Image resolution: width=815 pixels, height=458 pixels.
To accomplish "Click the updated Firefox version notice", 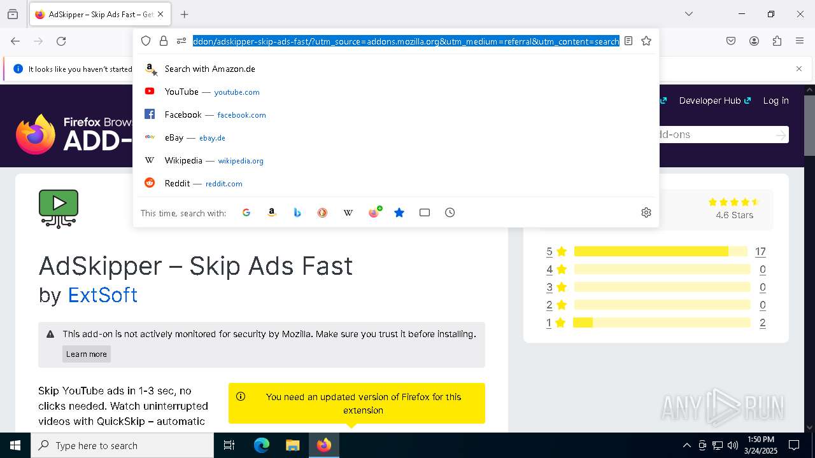I will tap(357, 403).
